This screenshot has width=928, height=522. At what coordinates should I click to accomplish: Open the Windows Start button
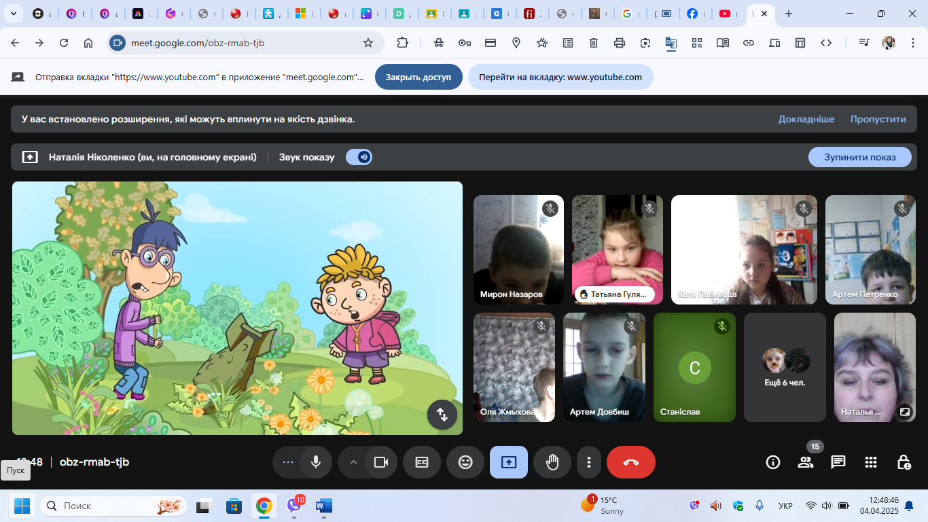tap(22, 506)
